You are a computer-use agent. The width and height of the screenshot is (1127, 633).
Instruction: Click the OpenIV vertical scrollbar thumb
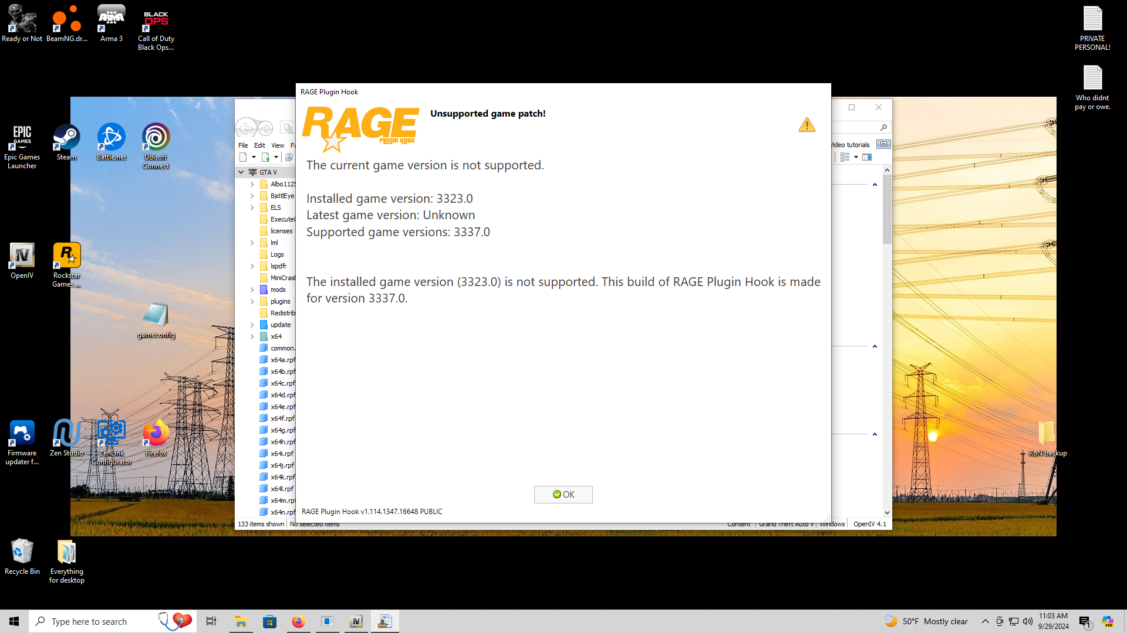click(887, 208)
